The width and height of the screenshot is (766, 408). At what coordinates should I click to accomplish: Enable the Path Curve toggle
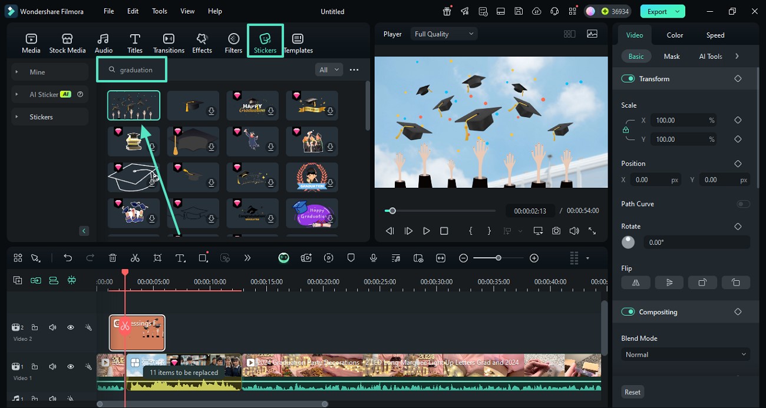(x=744, y=204)
